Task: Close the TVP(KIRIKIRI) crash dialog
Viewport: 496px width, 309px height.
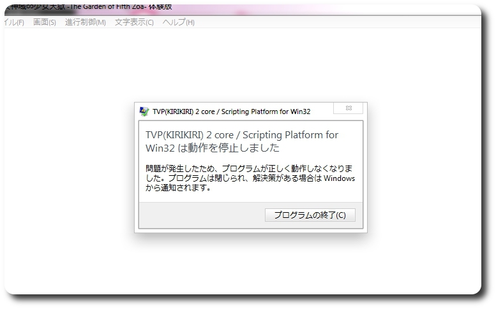Action: [x=349, y=108]
